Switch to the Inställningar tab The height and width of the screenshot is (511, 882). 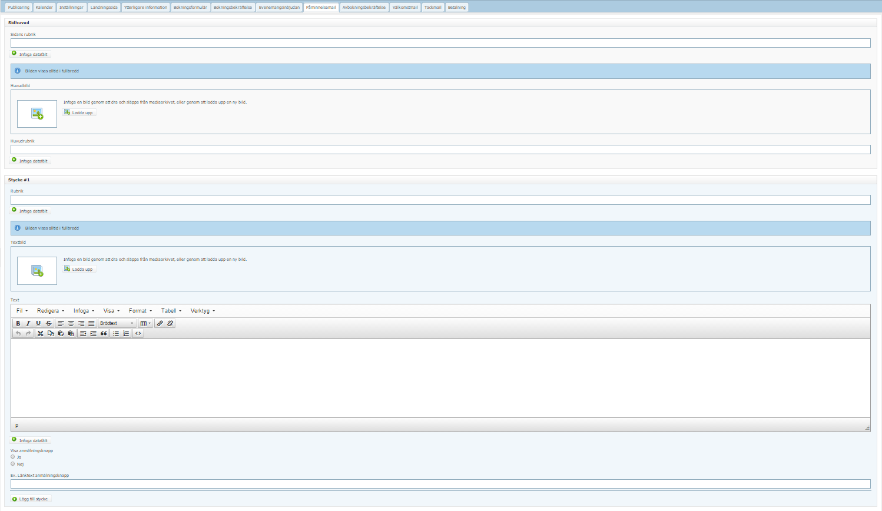(x=71, y=8)
